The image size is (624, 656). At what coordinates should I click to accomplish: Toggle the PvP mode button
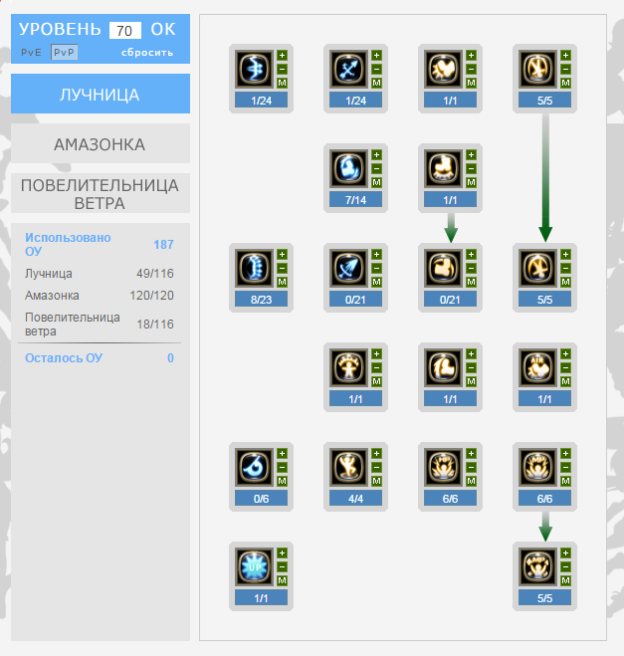(x=64, y=52)
